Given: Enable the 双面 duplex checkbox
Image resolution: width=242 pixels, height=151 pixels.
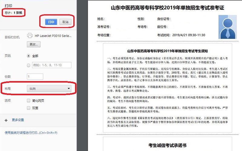Looking at the screenshot, I should [x=28, y=108].
